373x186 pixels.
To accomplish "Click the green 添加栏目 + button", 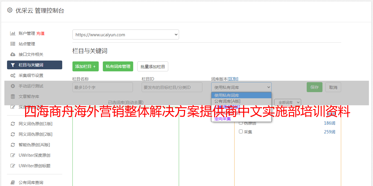I will click(x=86, y=66).
